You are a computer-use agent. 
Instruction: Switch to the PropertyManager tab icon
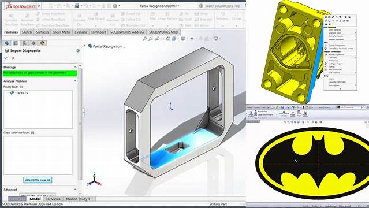16,43
